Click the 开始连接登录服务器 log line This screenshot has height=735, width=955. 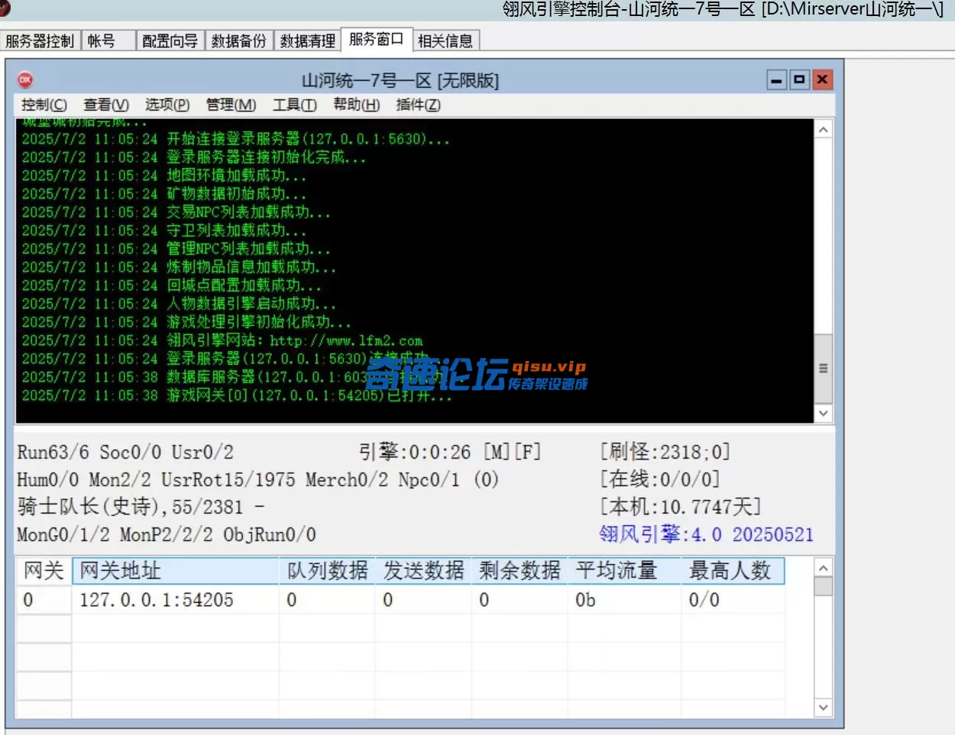coord(235,139)
